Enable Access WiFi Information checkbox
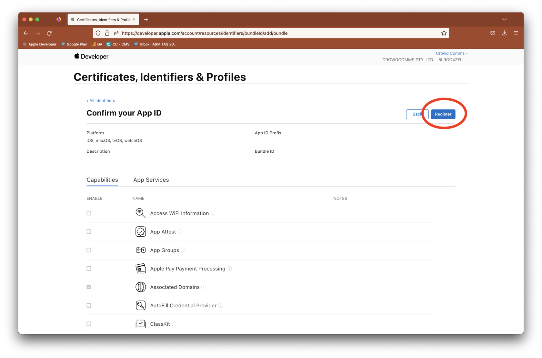Image resolution: width=542 pixels, height=358 pixels. 89,213
